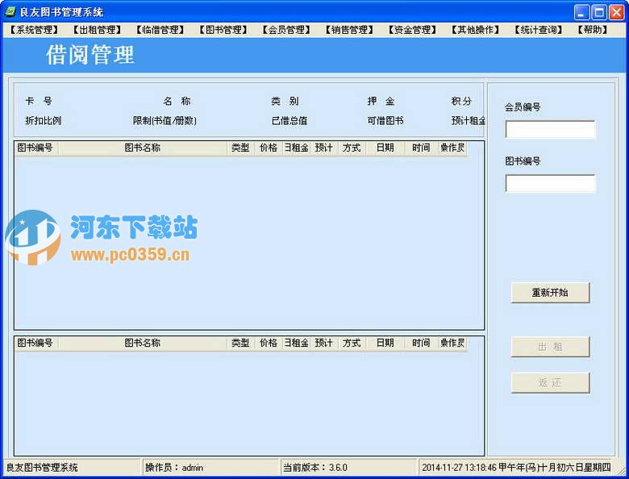Minimize the 良友图书管理系统 window

(x=581, y=12)
